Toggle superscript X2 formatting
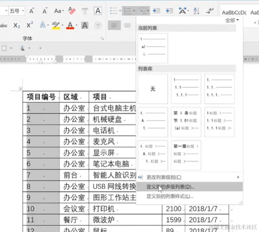The image size is (259, 232). (x=30, y=25)
